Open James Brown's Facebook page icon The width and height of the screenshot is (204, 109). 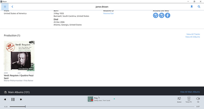click(168, 15)
